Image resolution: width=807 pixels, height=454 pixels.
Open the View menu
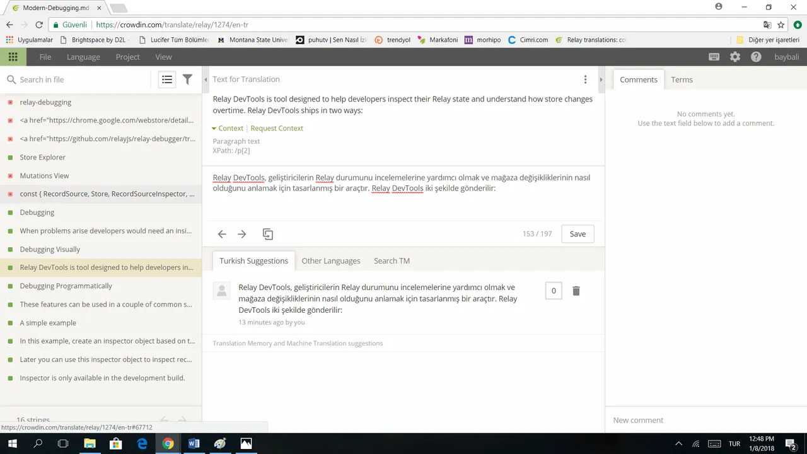163,57
